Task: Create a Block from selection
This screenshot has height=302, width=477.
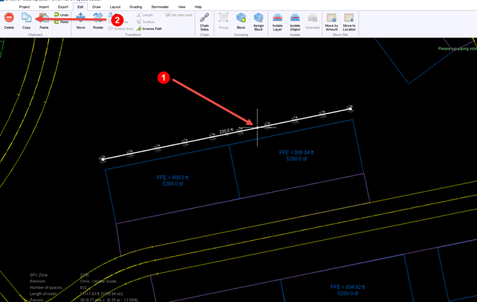Action: pyautogui.click(x=241, y=21)
